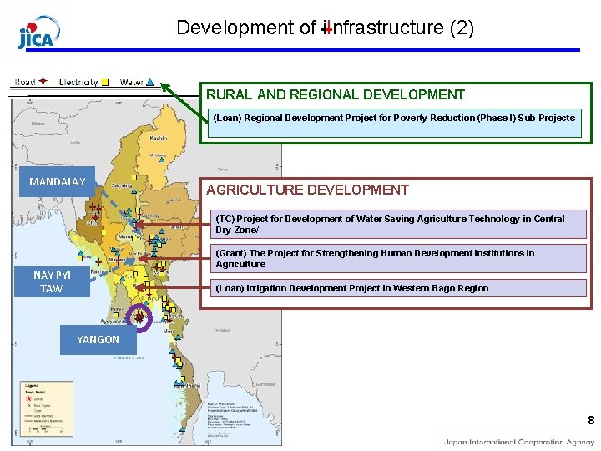The width and height of the screenshot is (601, 451).
Task: Click the AGRICULTURE DEVELOPMENT heading
Action: 307,190
